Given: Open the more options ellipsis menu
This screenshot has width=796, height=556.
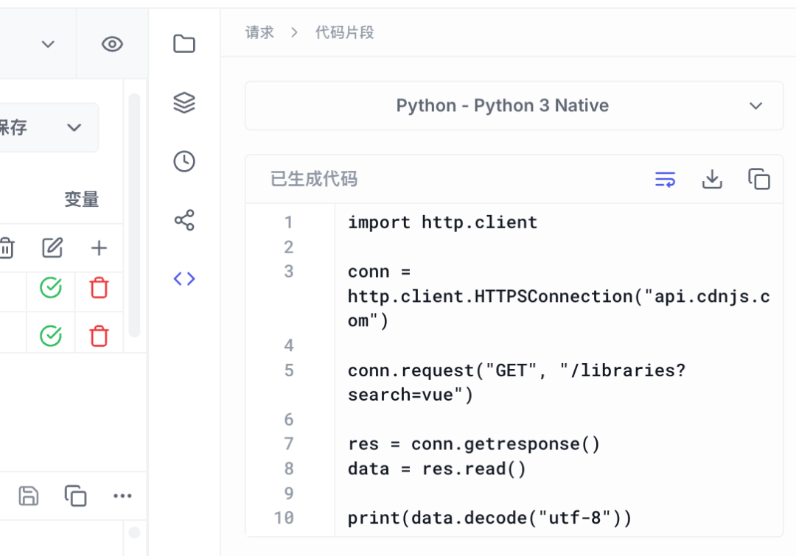Looking at the screenshot, I should point(122,496).
